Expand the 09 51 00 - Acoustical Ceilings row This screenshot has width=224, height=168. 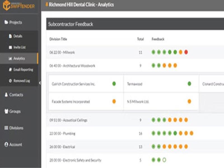pos(135,120)
